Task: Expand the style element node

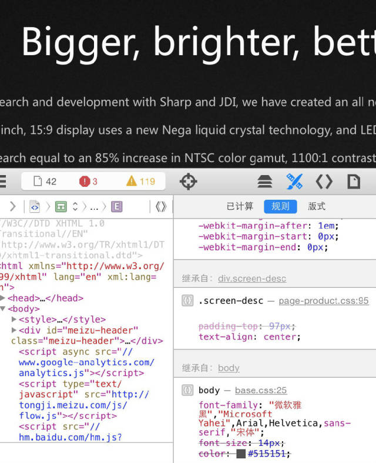Action: point(14,319)
